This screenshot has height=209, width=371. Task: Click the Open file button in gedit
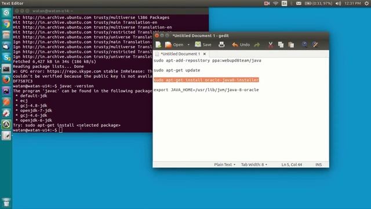(174, 45)
